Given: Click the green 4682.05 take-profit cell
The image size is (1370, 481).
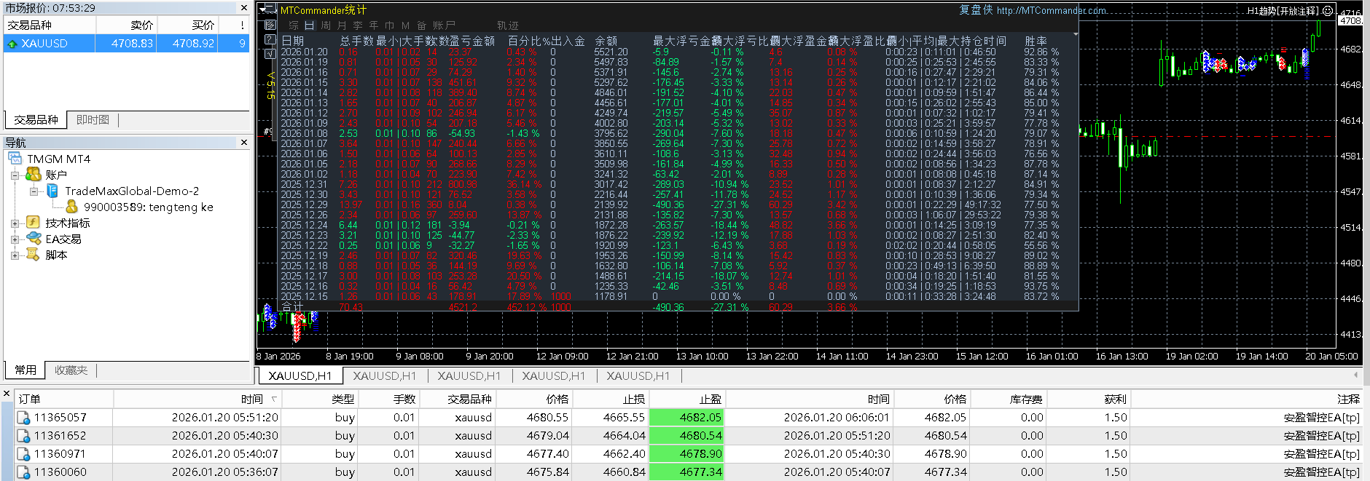Looking at the screenshot, I should 687,418.
